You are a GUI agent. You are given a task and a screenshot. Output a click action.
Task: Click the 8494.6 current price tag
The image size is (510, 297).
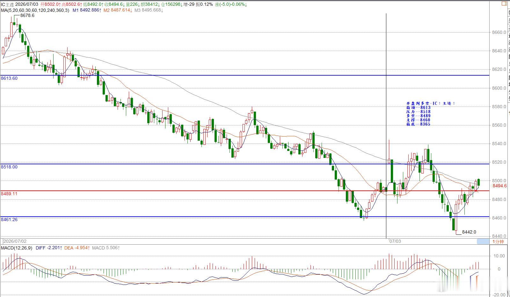pos(499,186)
